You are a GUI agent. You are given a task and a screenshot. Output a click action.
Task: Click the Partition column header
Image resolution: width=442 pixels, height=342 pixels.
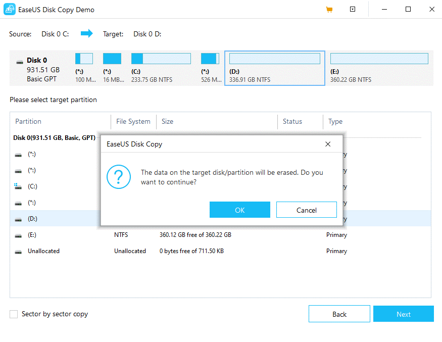[28, 122]
